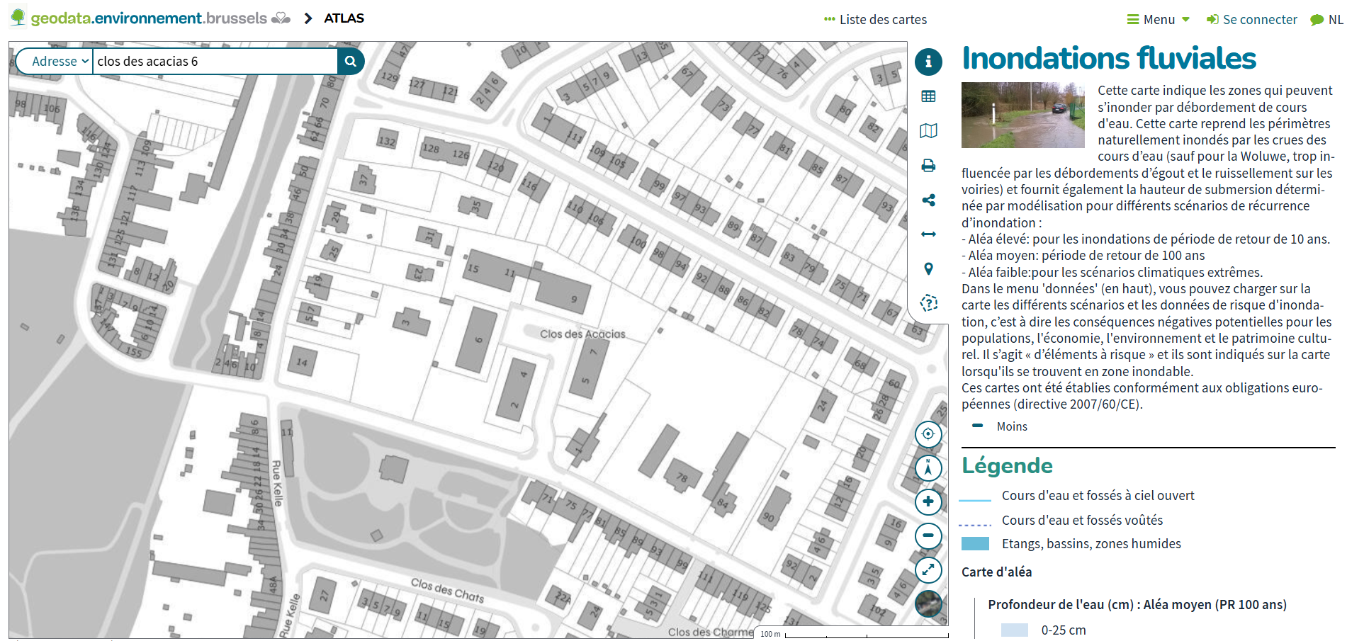Zoom in with the plus button
1347x641 pixels.
pos(928,502)
